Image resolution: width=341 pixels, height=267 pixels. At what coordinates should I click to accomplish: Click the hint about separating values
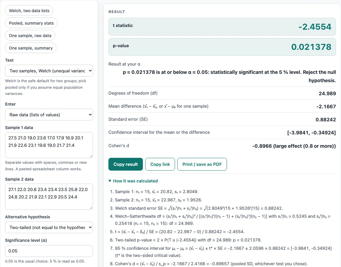tap(46, 166)
